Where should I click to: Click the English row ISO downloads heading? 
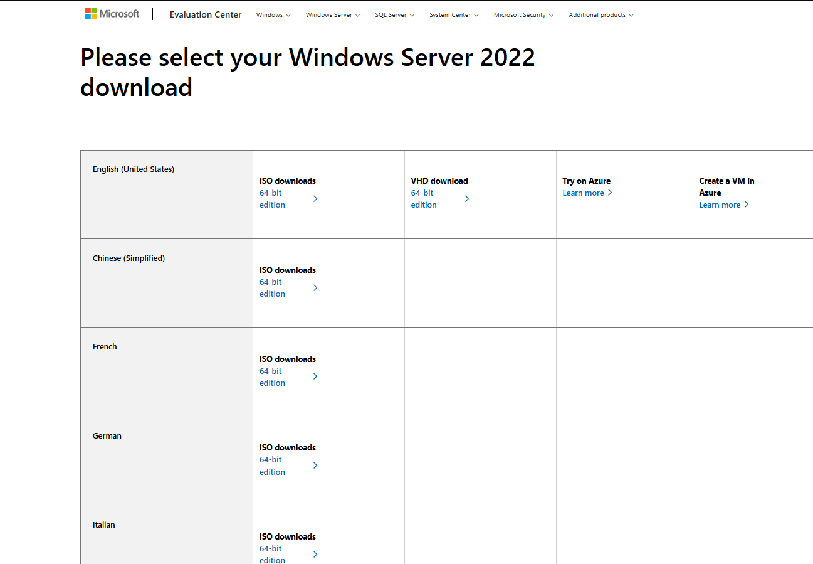[288, 181]
